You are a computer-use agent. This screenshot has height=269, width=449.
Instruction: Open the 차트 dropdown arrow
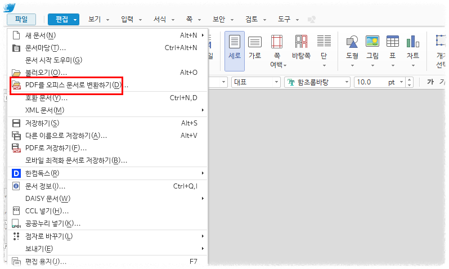point(413,66)
